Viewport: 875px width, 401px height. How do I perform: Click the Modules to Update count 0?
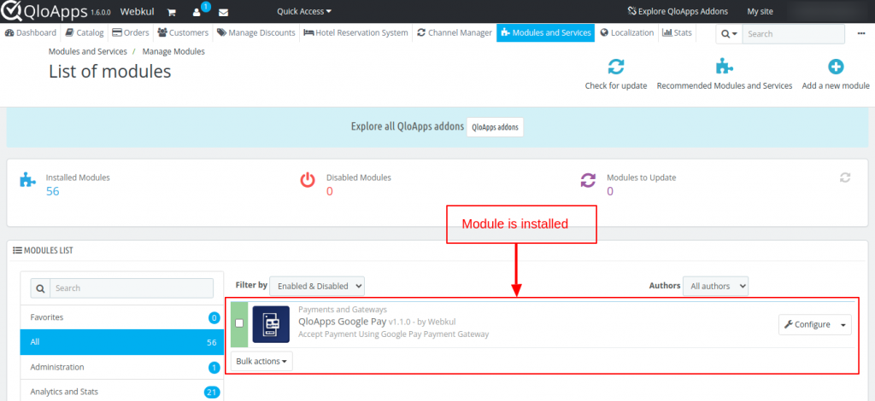pyautogui.click(x=610, y=191)
